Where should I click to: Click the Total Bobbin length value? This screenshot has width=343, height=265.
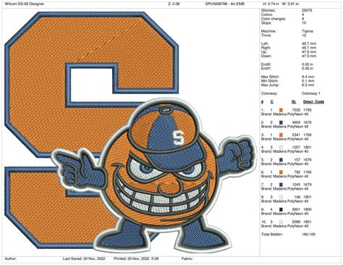(x=308, y=235)
